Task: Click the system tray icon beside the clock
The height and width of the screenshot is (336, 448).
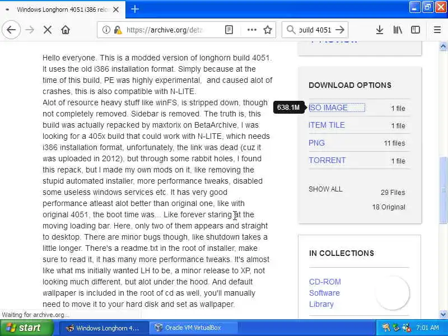Action: [407, 328]
